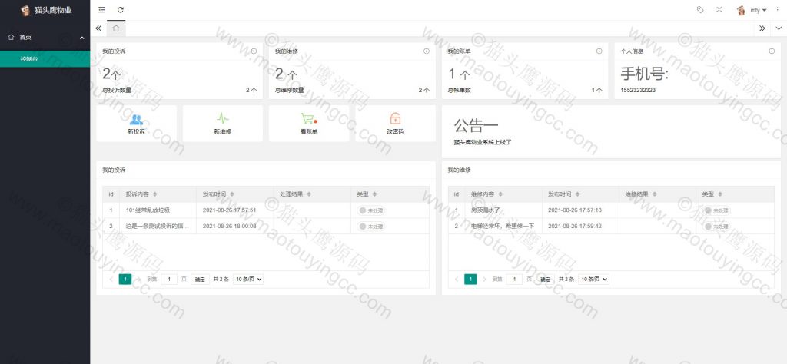Click 确定 button in 我的投诉 pagination
This screenshot has height=364, width=787.
coord(200,280)
